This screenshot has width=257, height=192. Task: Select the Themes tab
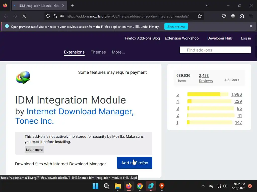98,52
